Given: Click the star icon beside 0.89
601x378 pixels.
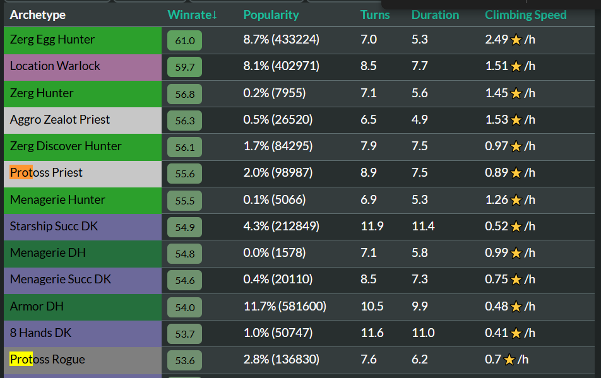Looking at the screenshot, I should tap(516, 173).
